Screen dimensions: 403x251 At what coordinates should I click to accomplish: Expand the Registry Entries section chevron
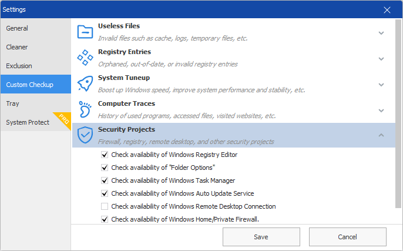pos(381,59)
